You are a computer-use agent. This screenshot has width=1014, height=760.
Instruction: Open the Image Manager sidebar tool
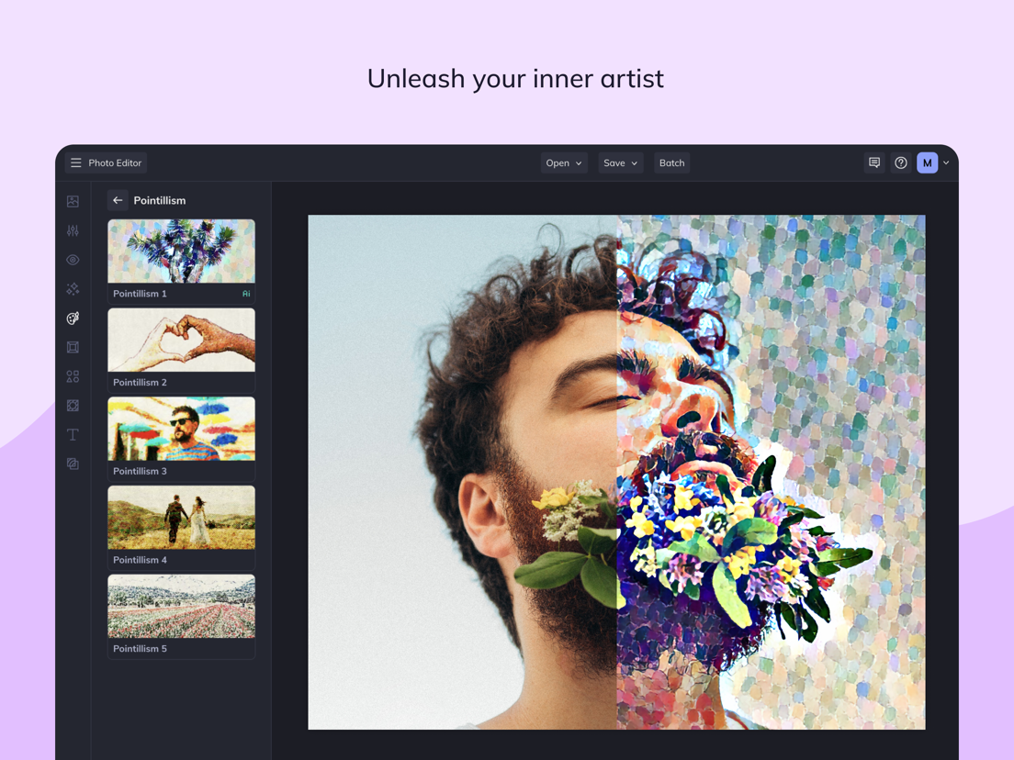pyautogui.click(x=73, y=202)
